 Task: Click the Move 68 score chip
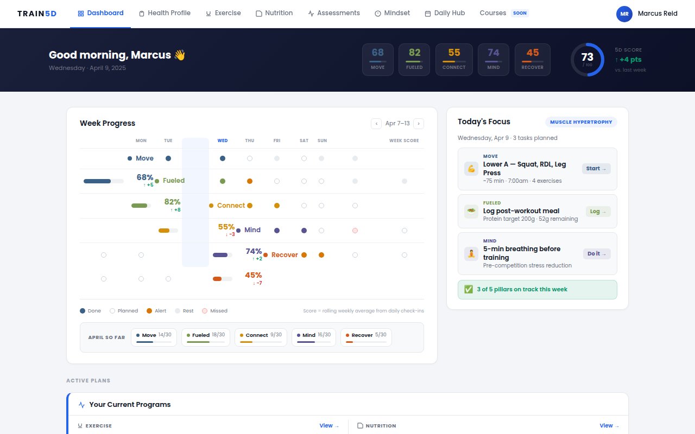[378, 60]
